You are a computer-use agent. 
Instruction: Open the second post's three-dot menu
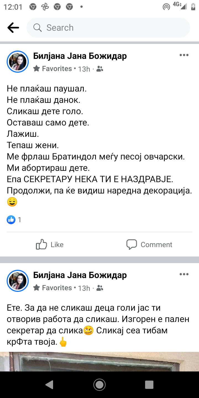click(x=184, y=274)
